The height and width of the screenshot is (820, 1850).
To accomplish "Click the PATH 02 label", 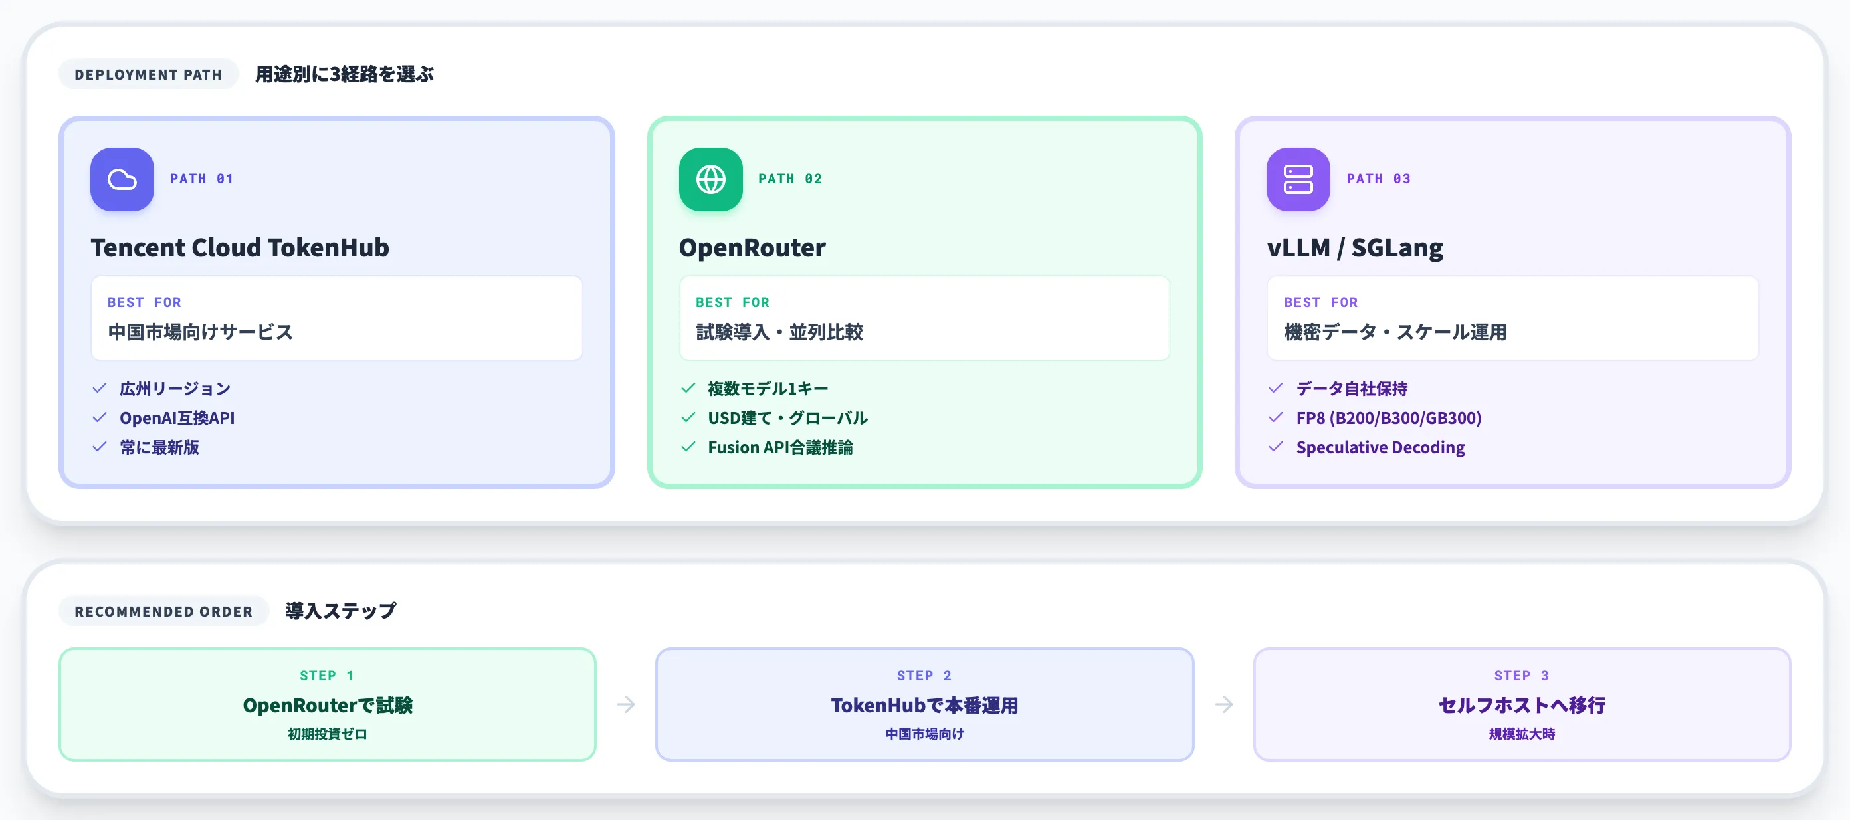I will pos(790,179).
